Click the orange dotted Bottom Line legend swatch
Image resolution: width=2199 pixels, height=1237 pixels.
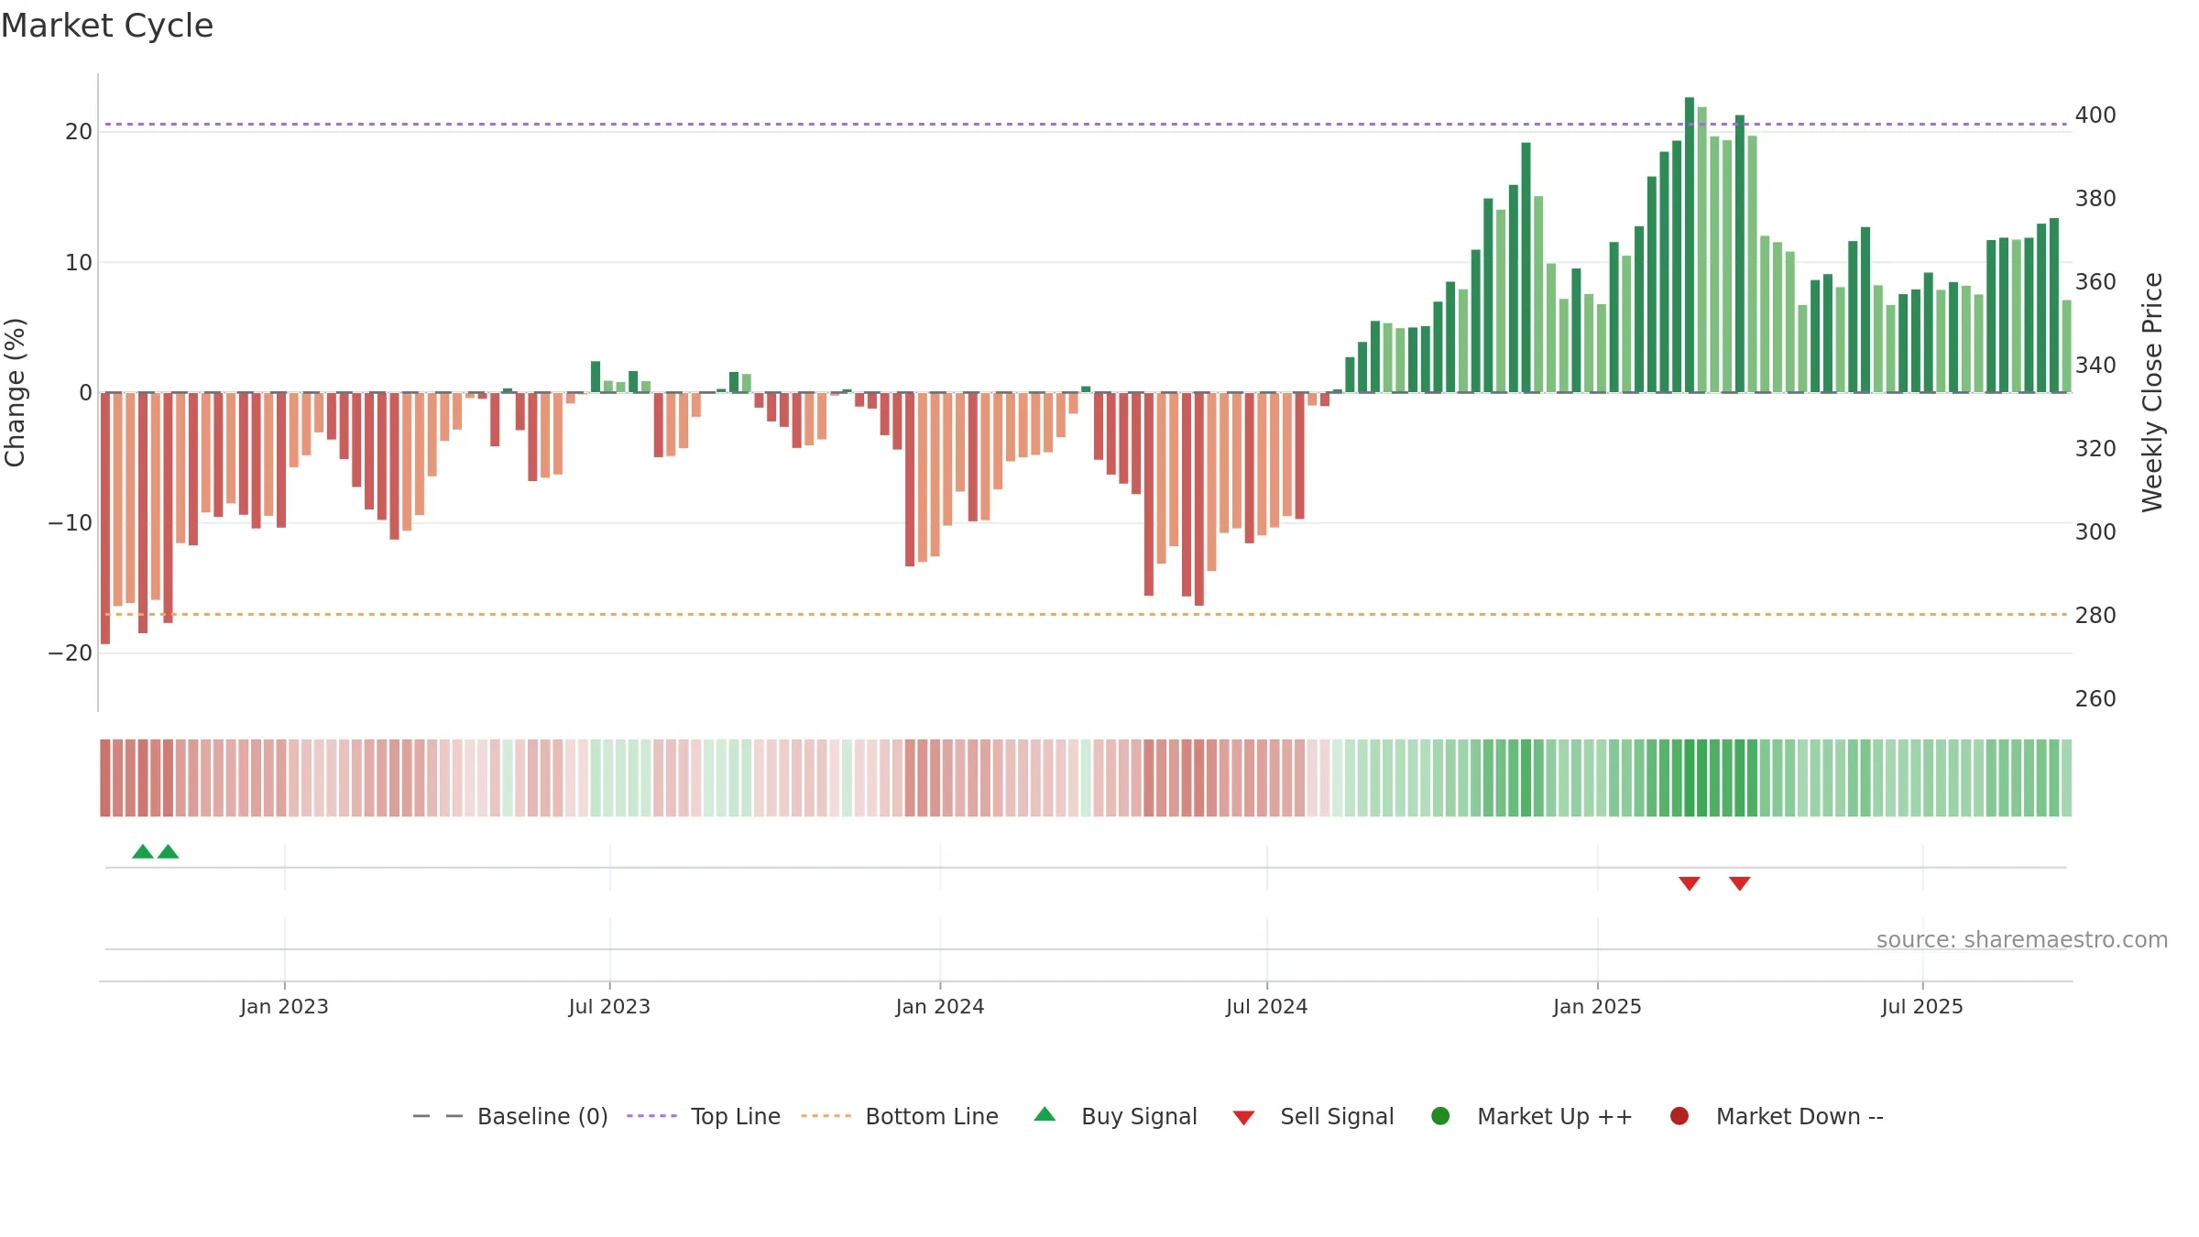826,1116
